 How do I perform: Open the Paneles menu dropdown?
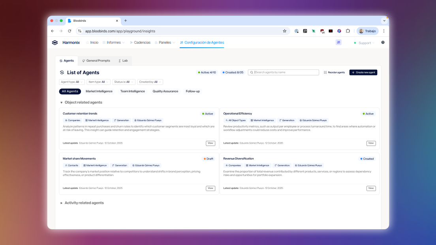click(165, 43)
